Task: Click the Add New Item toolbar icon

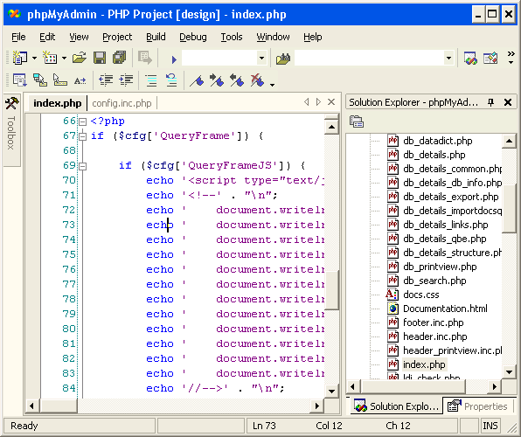Action: 50,58
